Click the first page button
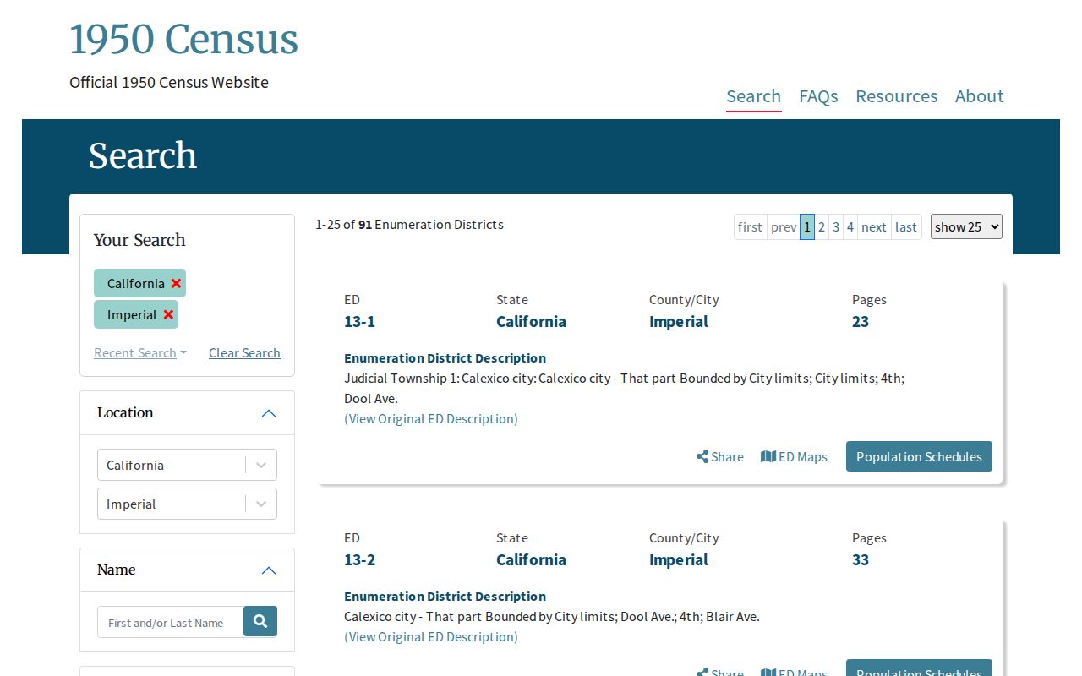The height and width of the screenshot is (676, 1082). click(750, 226)
